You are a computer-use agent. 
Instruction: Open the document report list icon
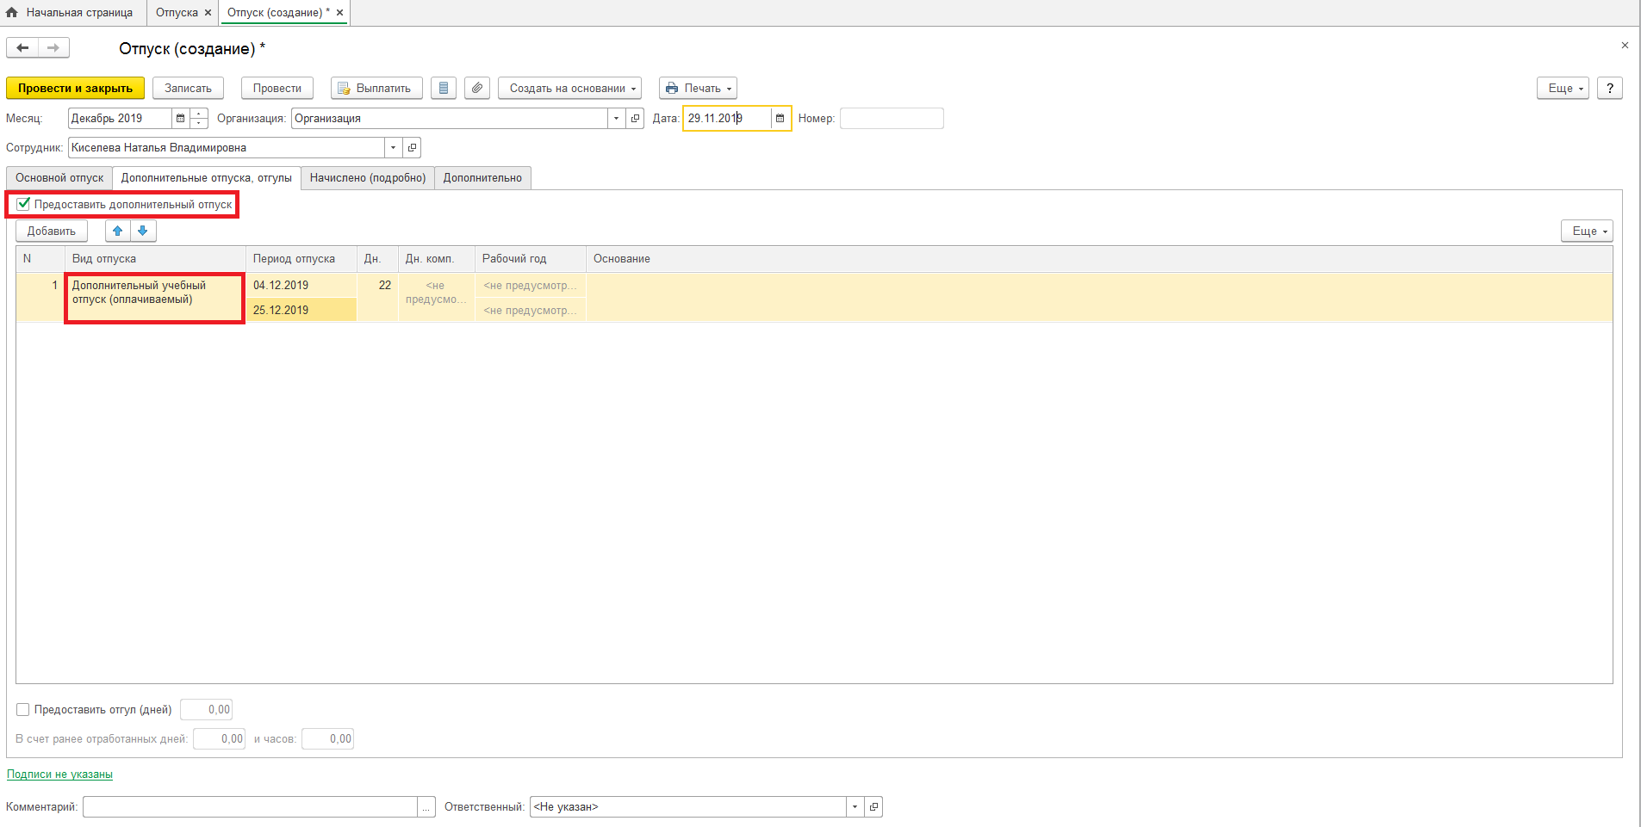coord(444,88)
